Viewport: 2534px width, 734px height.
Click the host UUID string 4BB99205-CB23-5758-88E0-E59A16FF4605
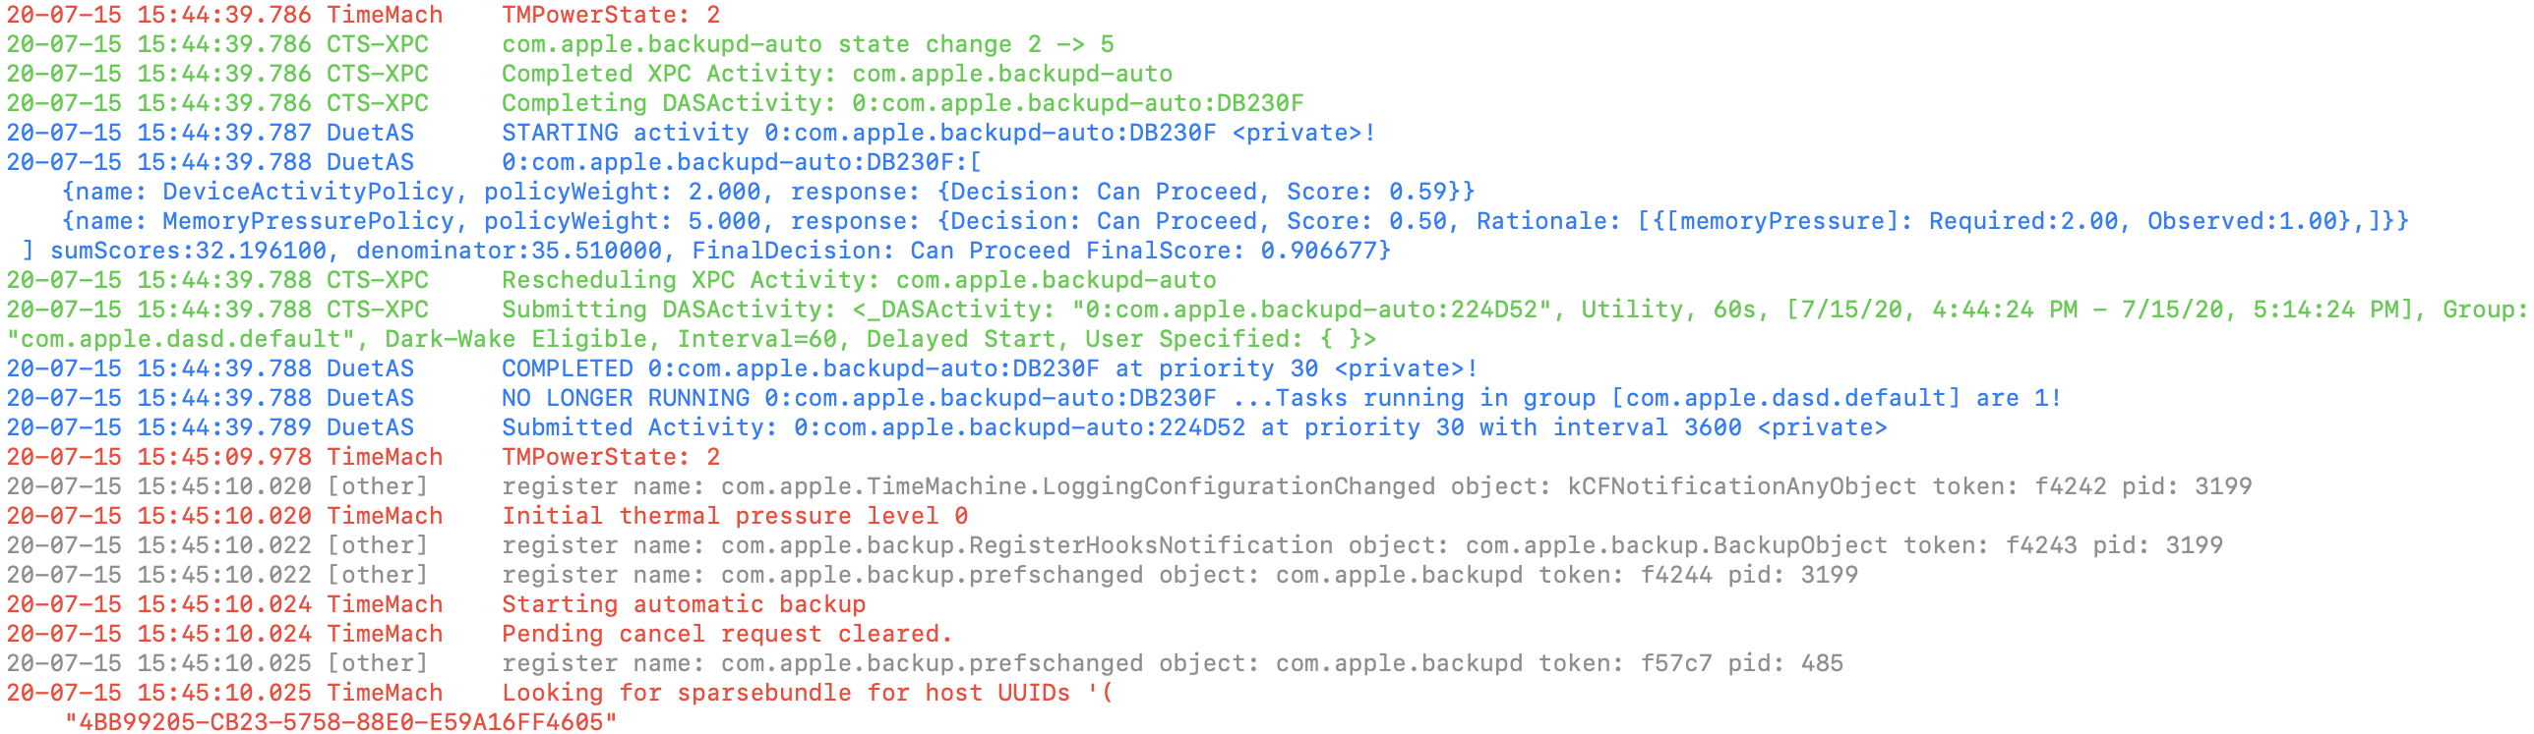(341, 722)
